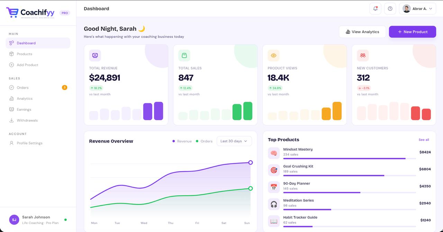Click the Add Product plus-circle icon
This screenshot has width=443, height=232.
click(11, 65)
